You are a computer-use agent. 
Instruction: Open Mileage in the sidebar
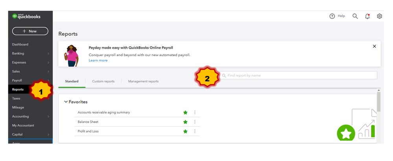coord(18,108)
